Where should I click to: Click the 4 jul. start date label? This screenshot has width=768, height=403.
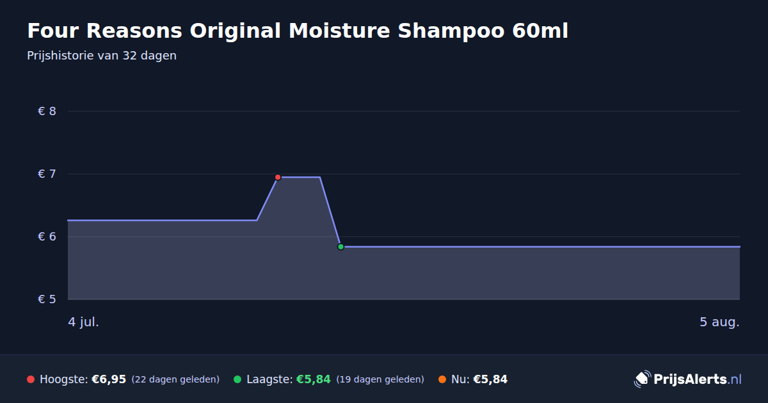point(84,322)
